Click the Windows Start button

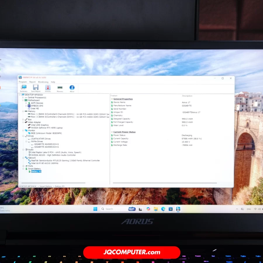pyautogui.click(x=95, y=209)
